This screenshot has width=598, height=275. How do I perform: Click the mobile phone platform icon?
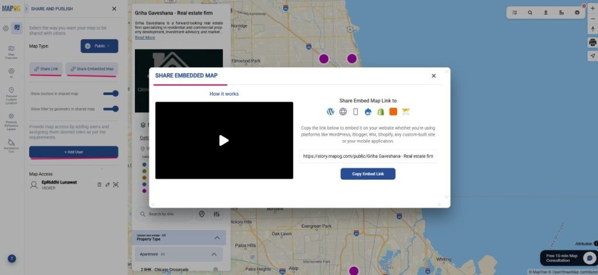(356, 112)
